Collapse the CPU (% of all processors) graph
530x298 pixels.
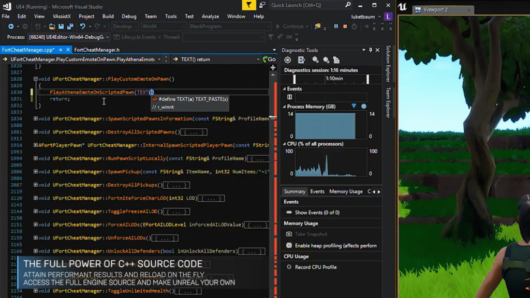284,144
